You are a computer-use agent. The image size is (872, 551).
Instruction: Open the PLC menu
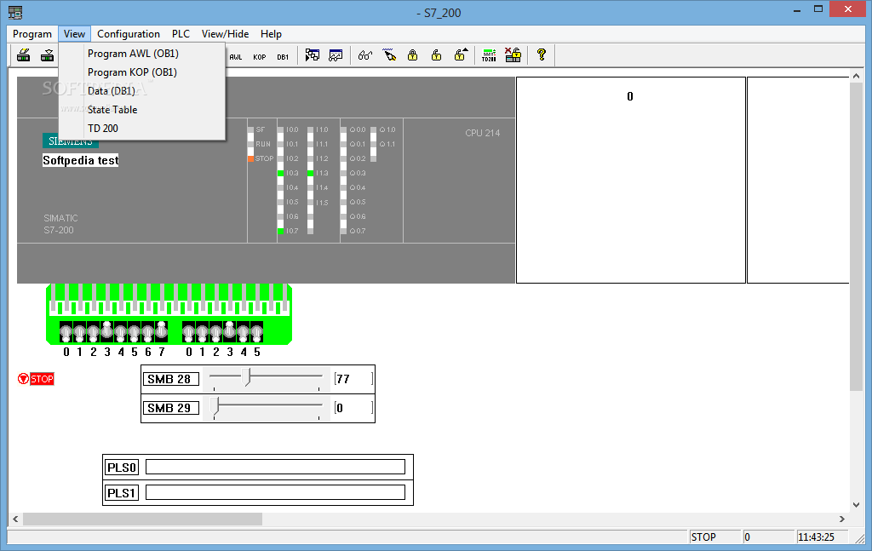click(181, 34)
